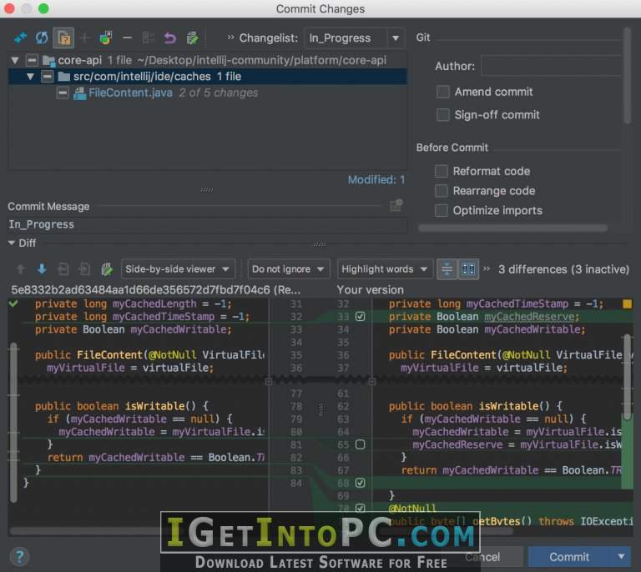
Task: Click the more chevrons in Diff toolbar
Action: [487, 268]
